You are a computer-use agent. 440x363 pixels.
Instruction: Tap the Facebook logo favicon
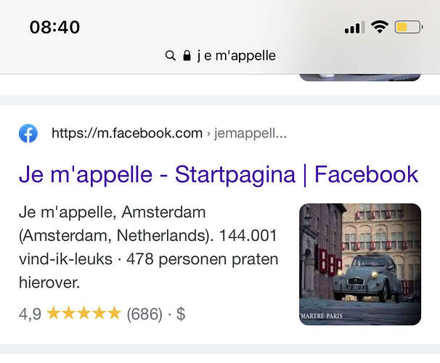point(28,134)
